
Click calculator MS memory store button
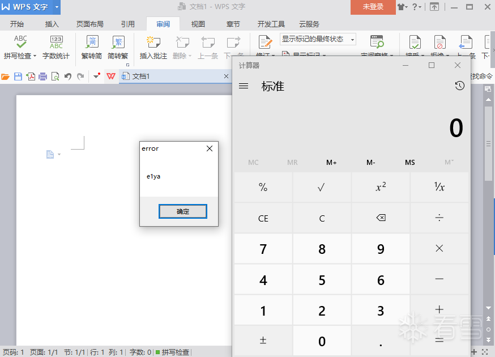tap(410, 163)
